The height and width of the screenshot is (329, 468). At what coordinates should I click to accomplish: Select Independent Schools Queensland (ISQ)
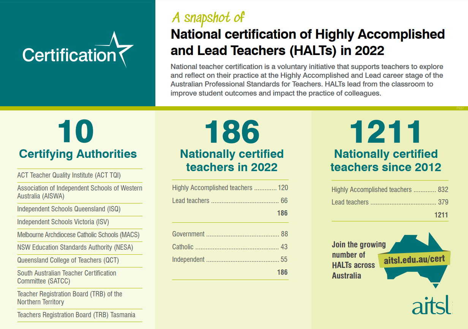[69, 209]
